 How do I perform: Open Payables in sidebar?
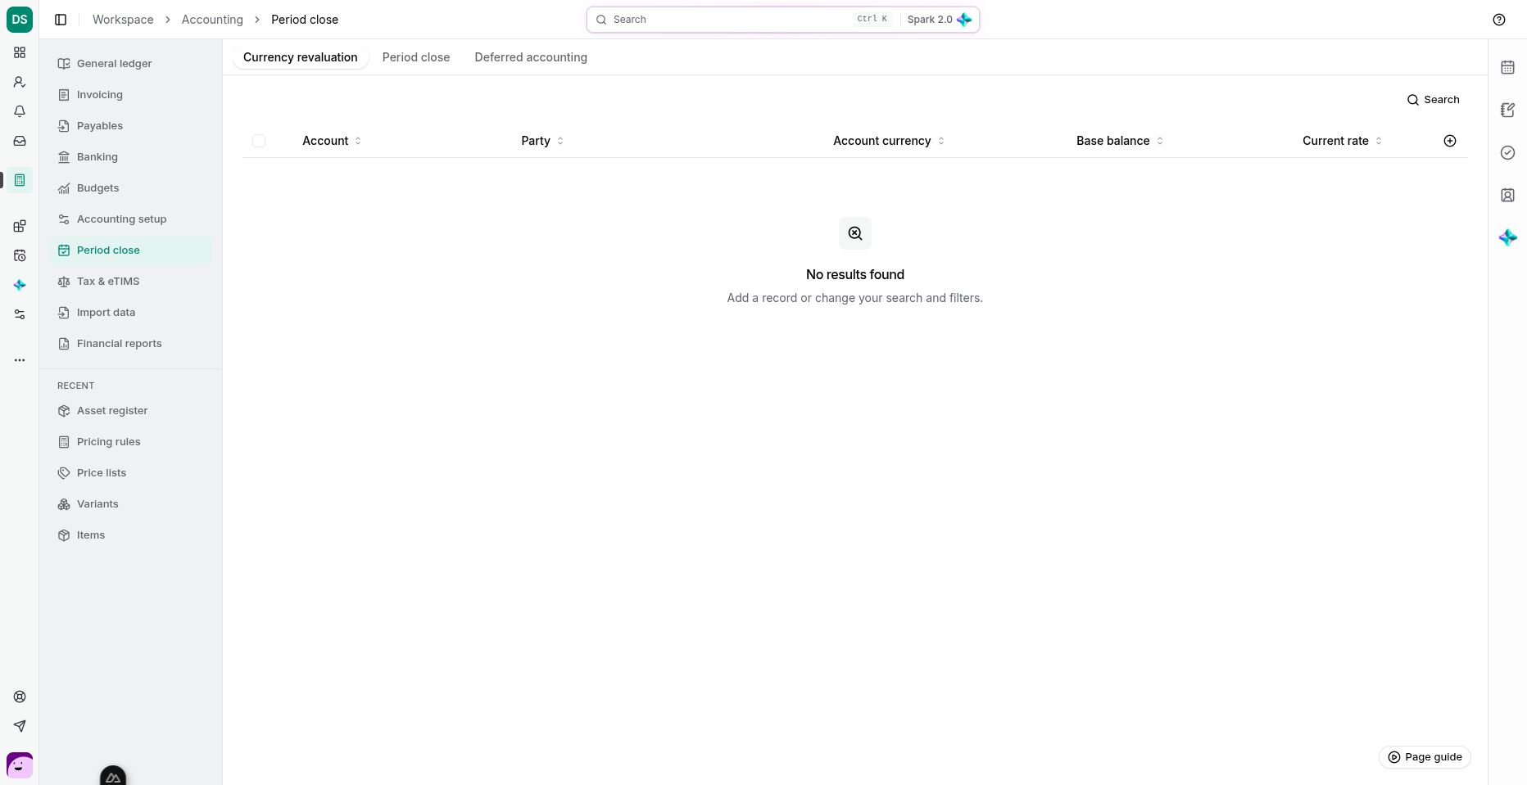point(130,126)
